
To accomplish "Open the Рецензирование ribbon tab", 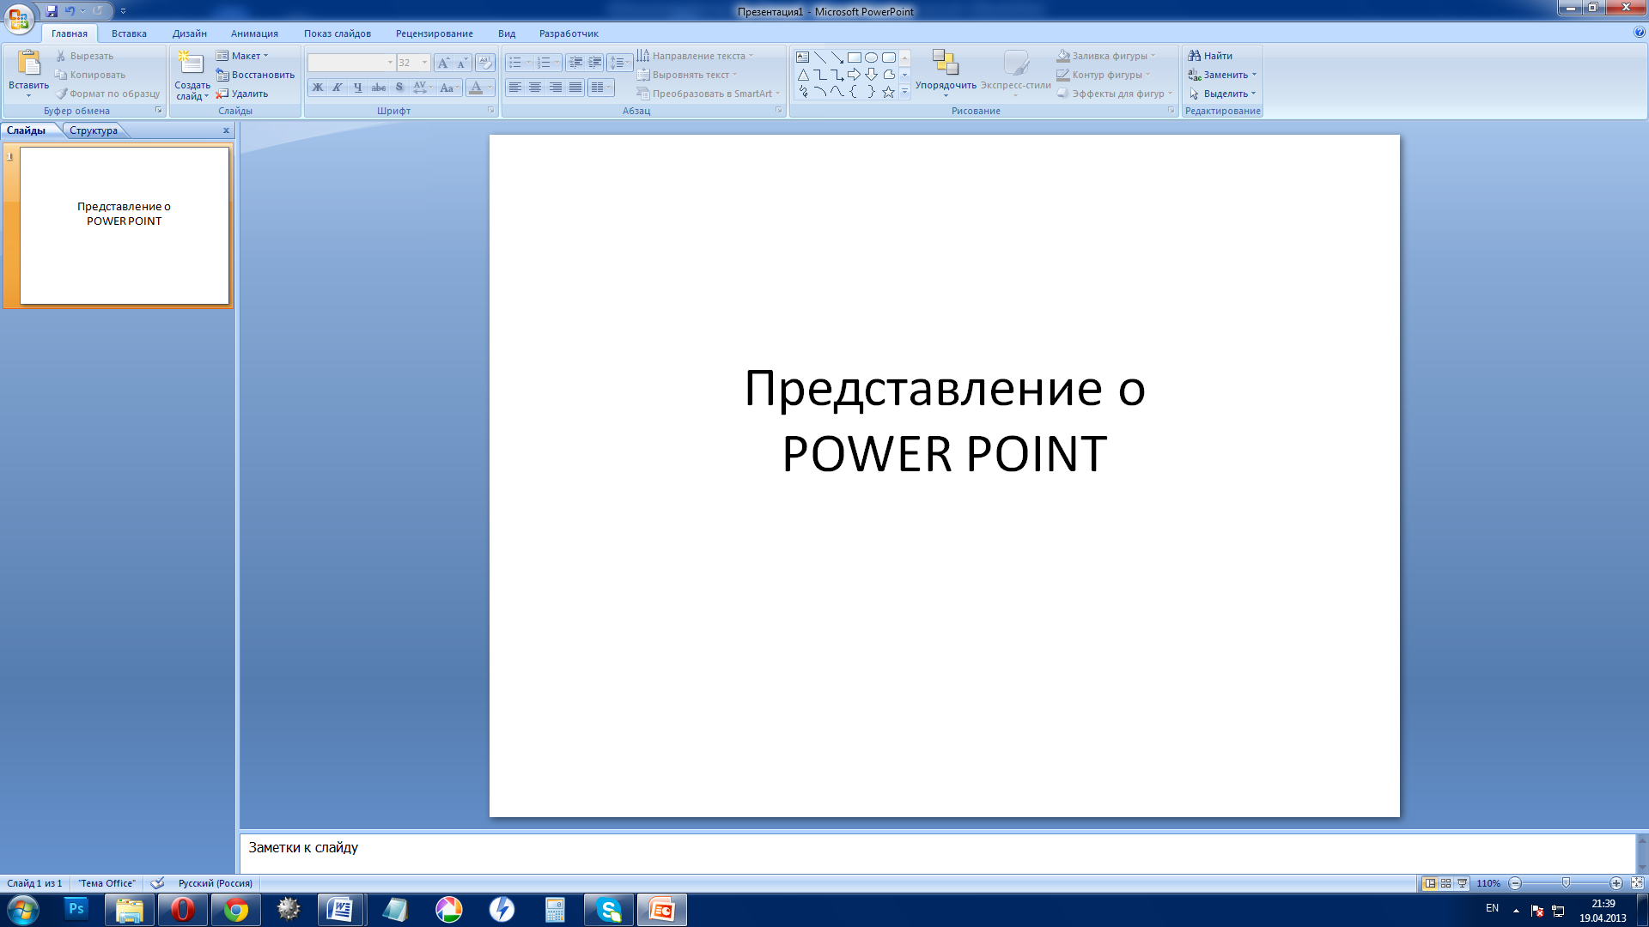I will tap(435, 33).
